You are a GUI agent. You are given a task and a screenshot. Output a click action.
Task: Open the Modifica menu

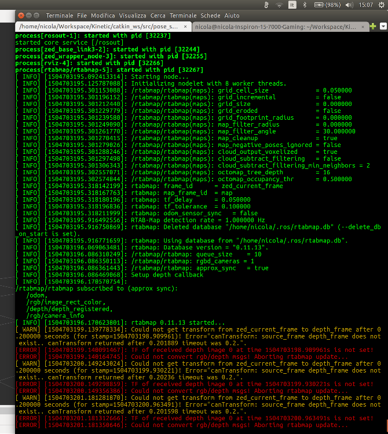(103, 15)
